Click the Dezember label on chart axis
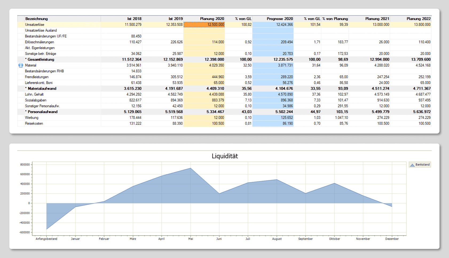The width and height of the screenshot is (449, 258). [x=392, y=239]
